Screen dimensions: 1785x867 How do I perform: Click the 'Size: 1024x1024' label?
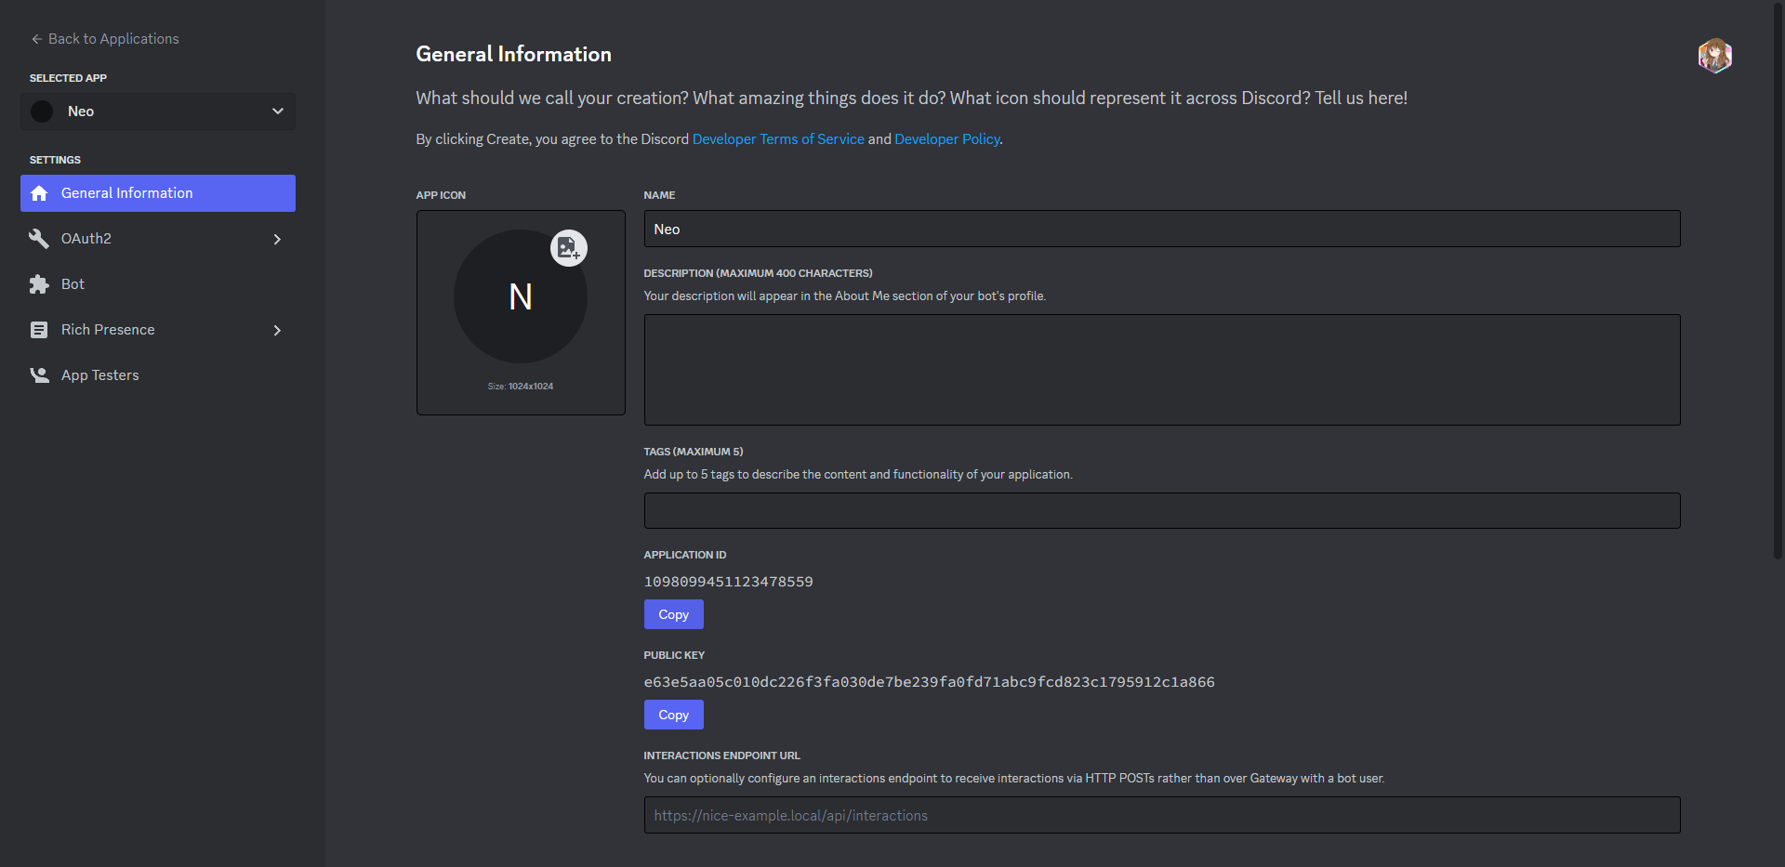click(x=521, y=387)
